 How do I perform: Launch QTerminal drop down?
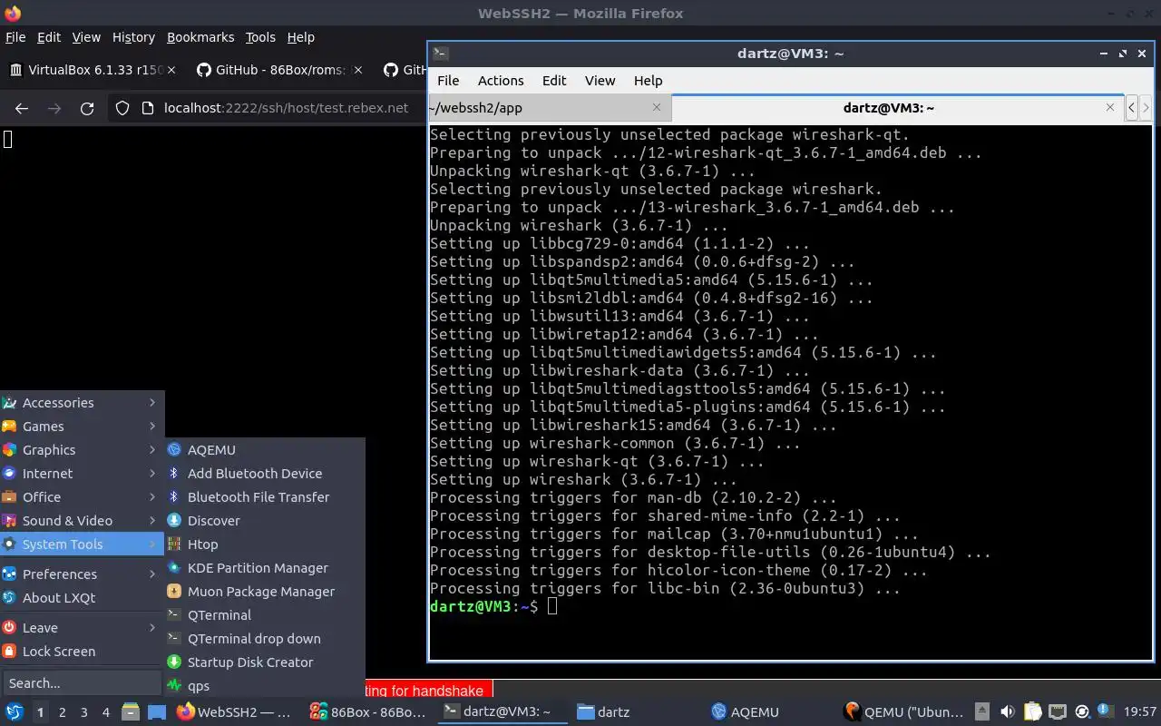(x=265, y=639)
